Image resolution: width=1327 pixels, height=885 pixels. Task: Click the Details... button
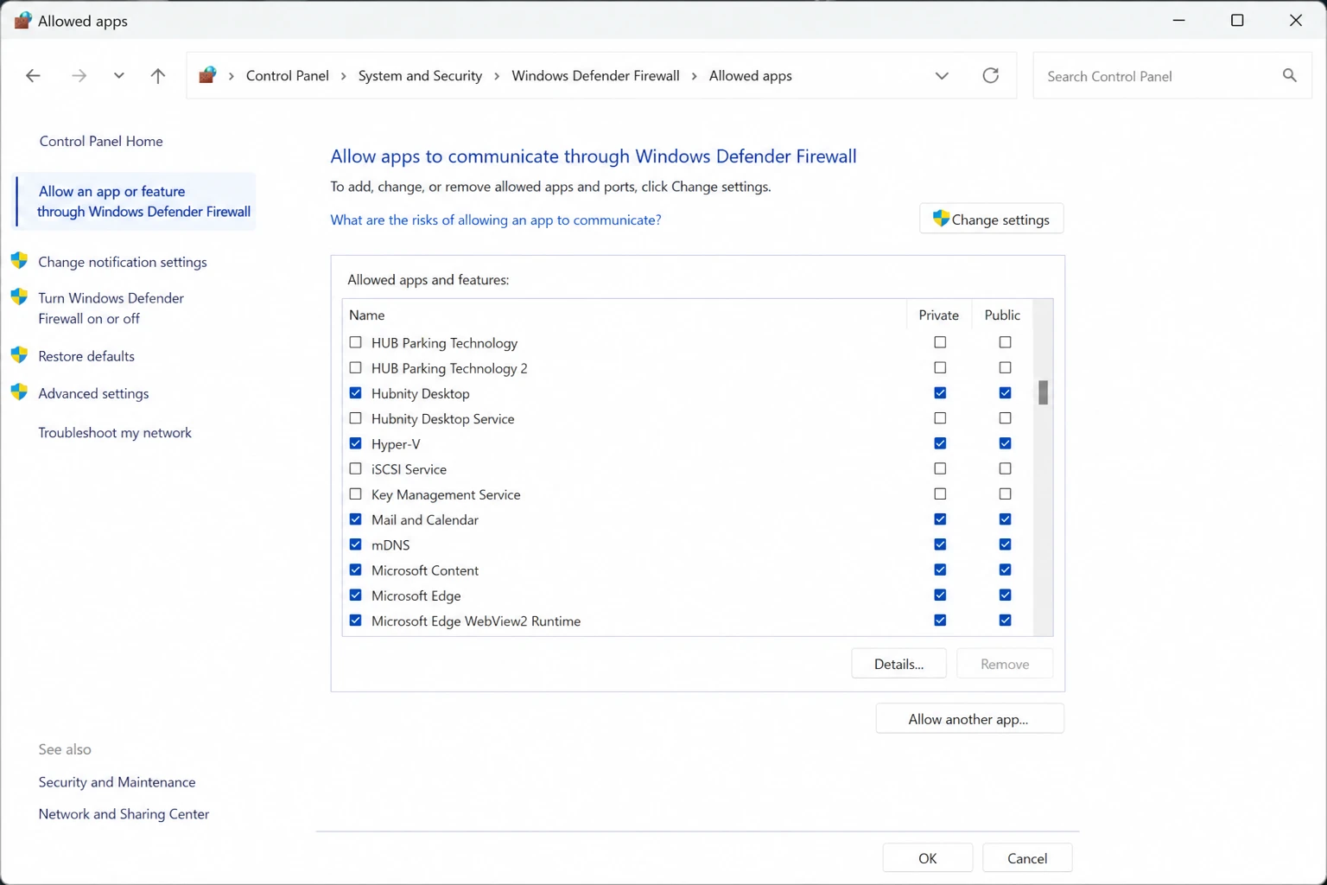(x=898, y=664)
